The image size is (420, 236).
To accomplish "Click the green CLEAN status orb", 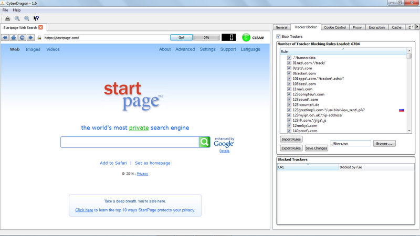I will click(x=246, y=37).
